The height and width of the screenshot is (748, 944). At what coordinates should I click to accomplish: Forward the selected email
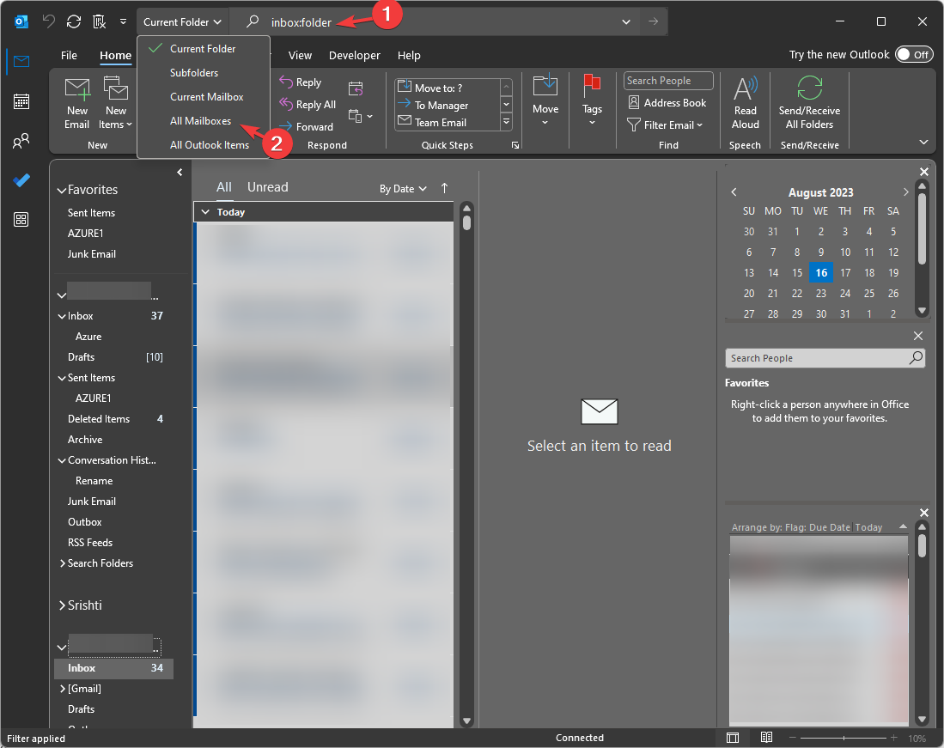[307, 127]
